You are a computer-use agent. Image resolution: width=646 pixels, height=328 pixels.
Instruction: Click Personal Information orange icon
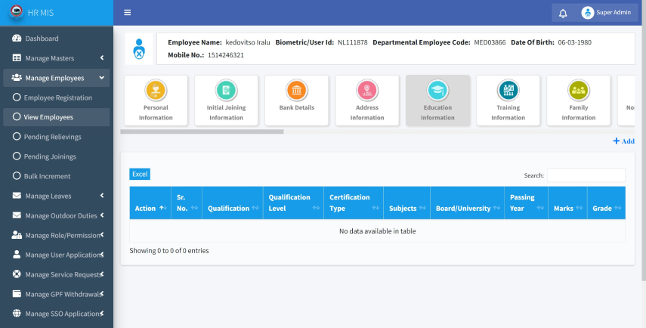pos(156,90)
